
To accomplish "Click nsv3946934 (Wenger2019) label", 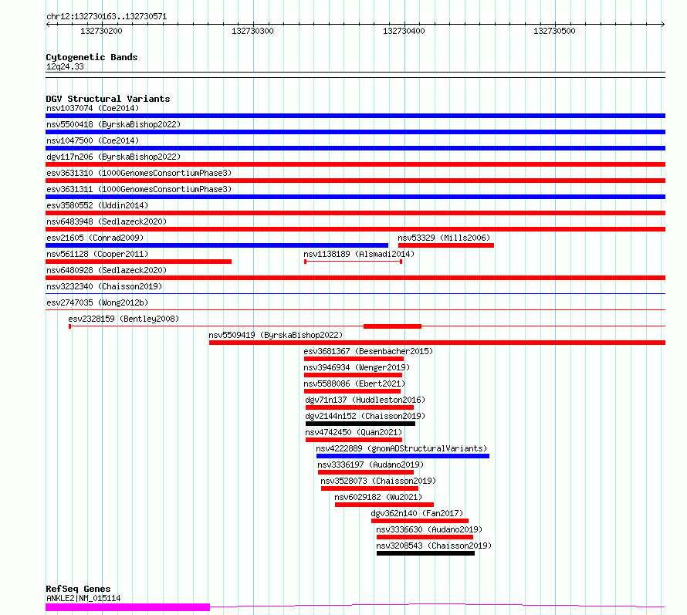I will 357,367.
